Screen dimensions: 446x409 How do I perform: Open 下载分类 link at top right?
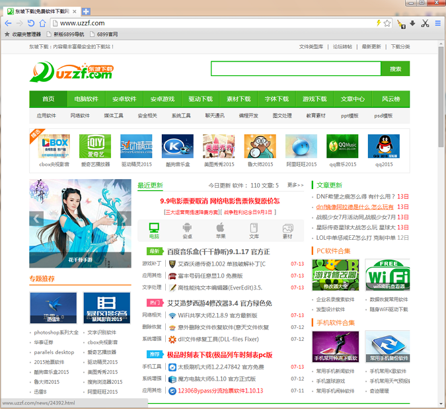point(400,47)
